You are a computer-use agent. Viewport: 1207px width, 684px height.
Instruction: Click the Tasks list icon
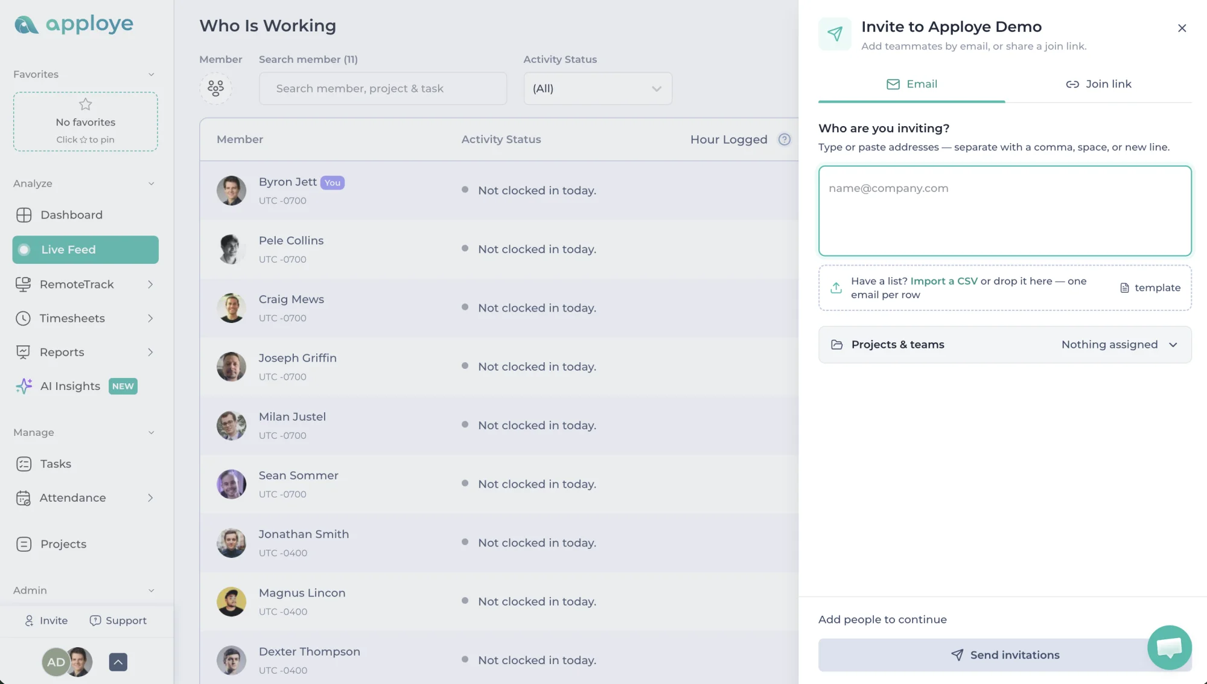[24, 464]
